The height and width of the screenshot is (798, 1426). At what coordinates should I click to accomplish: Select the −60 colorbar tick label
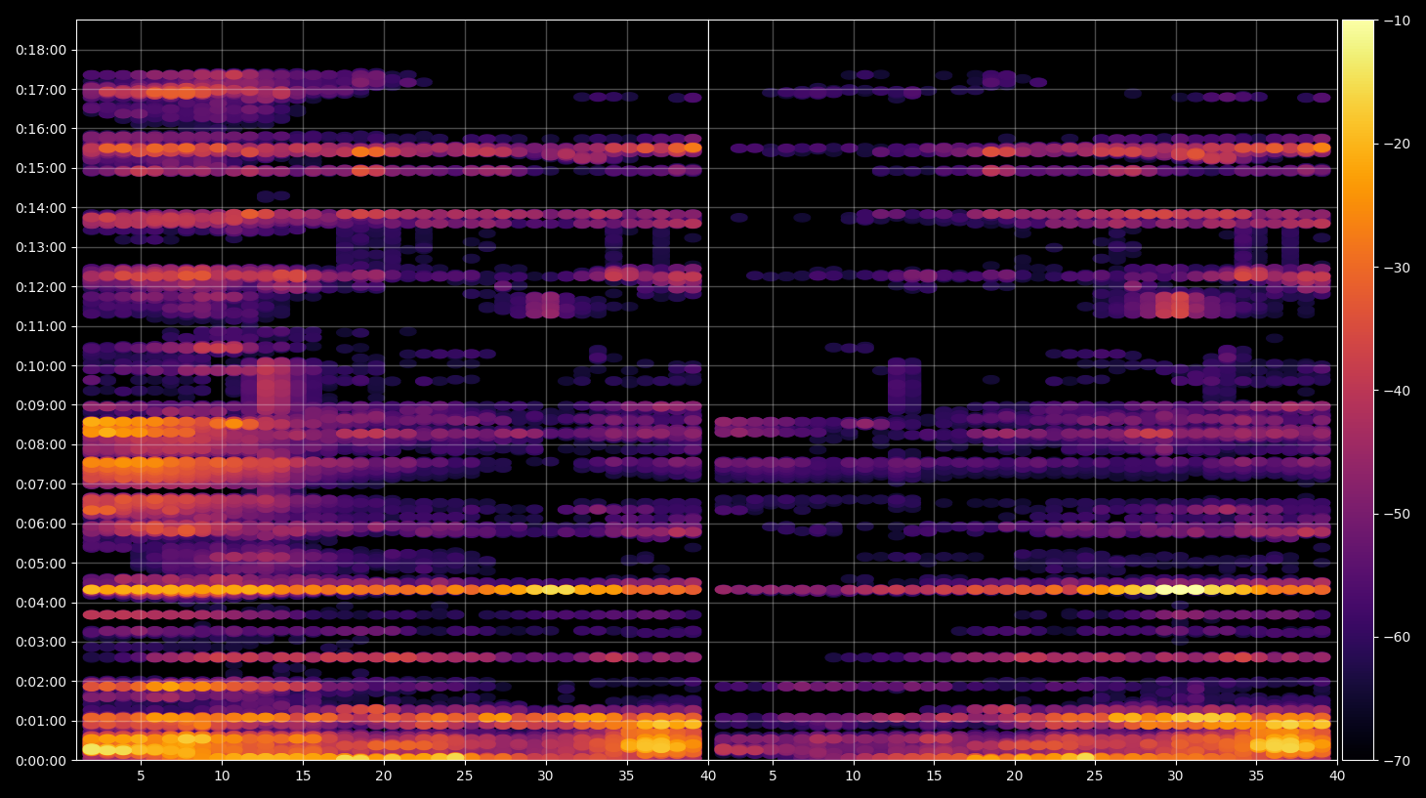coord(1398,637)
